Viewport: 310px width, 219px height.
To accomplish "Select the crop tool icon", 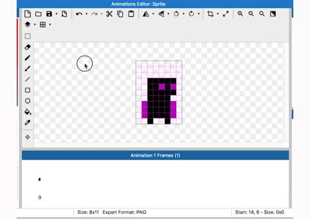I will click(x=210, y=14).
